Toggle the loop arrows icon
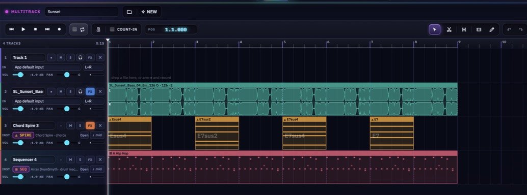The width and height of the screenshot is (527, 195). pyautogui.click(x=83, y=29)
